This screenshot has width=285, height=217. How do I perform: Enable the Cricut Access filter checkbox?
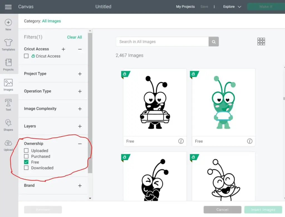pos(26,56)
